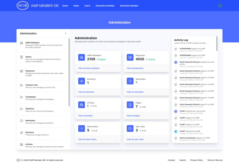This screenshot has width=239, height=166.
Task: Collapse the Administration sidebar with double chevron
Action: (66, 33)
